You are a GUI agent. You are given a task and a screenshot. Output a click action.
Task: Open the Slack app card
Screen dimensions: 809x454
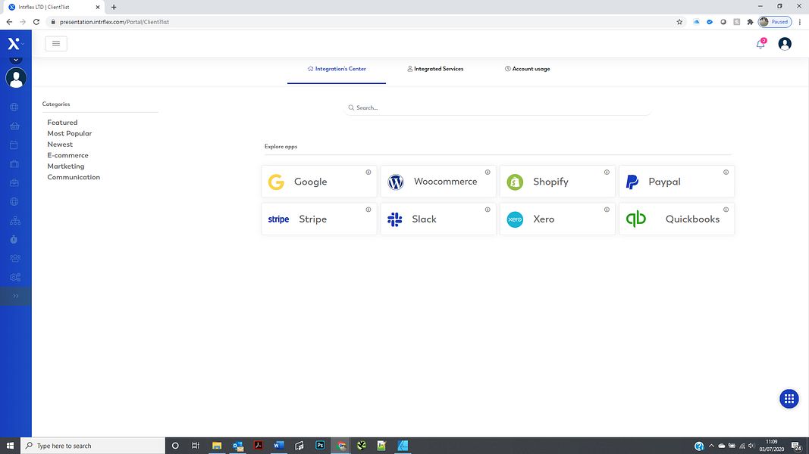(438, 219)
